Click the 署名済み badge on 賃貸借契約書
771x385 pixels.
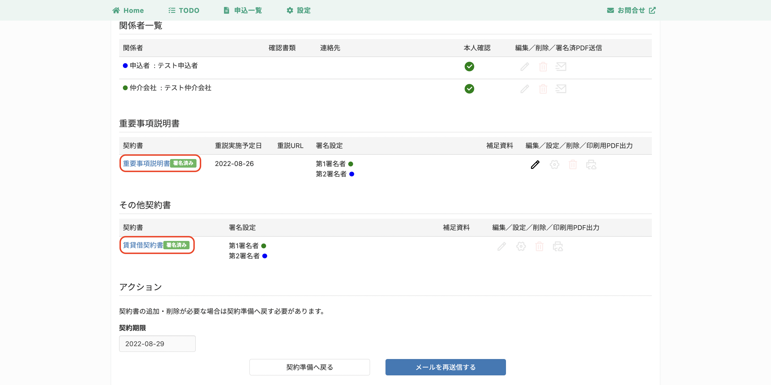coord(177,245)
